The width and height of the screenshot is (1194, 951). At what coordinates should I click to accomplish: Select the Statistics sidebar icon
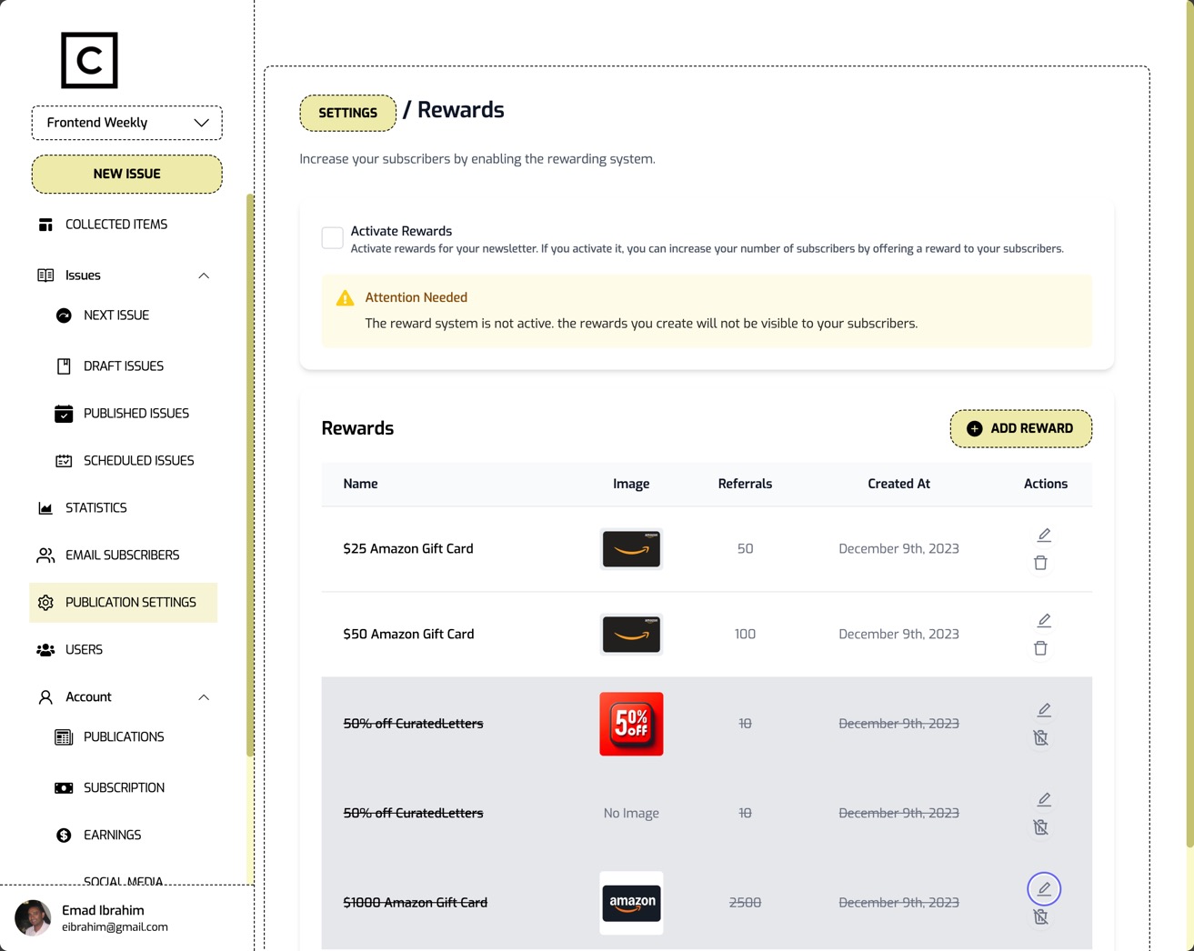pos(45,507)
